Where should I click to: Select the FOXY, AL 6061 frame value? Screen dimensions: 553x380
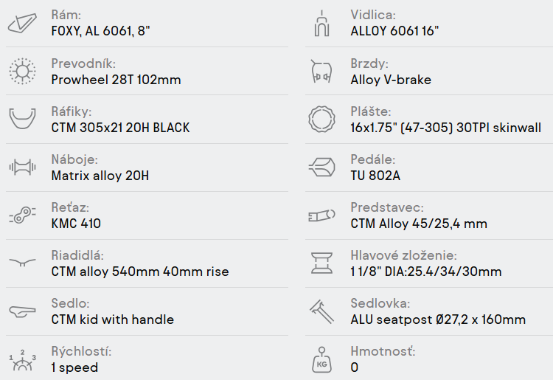click(101, 32)
